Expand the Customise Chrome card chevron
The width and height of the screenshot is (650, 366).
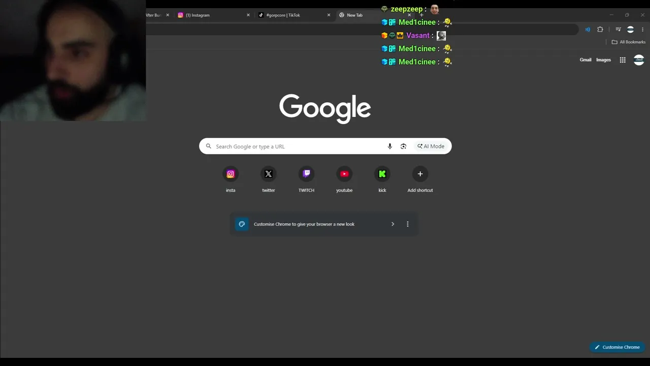pos(393,224)
